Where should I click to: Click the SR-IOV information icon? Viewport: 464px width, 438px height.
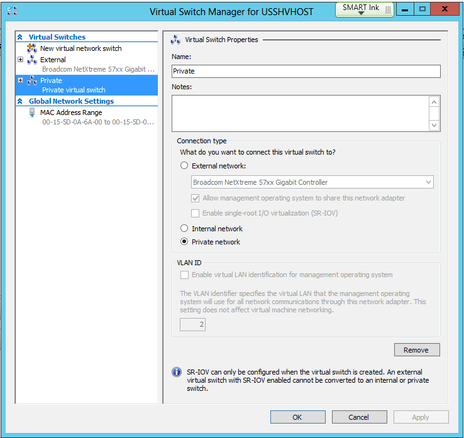click(x=177, y=372)
